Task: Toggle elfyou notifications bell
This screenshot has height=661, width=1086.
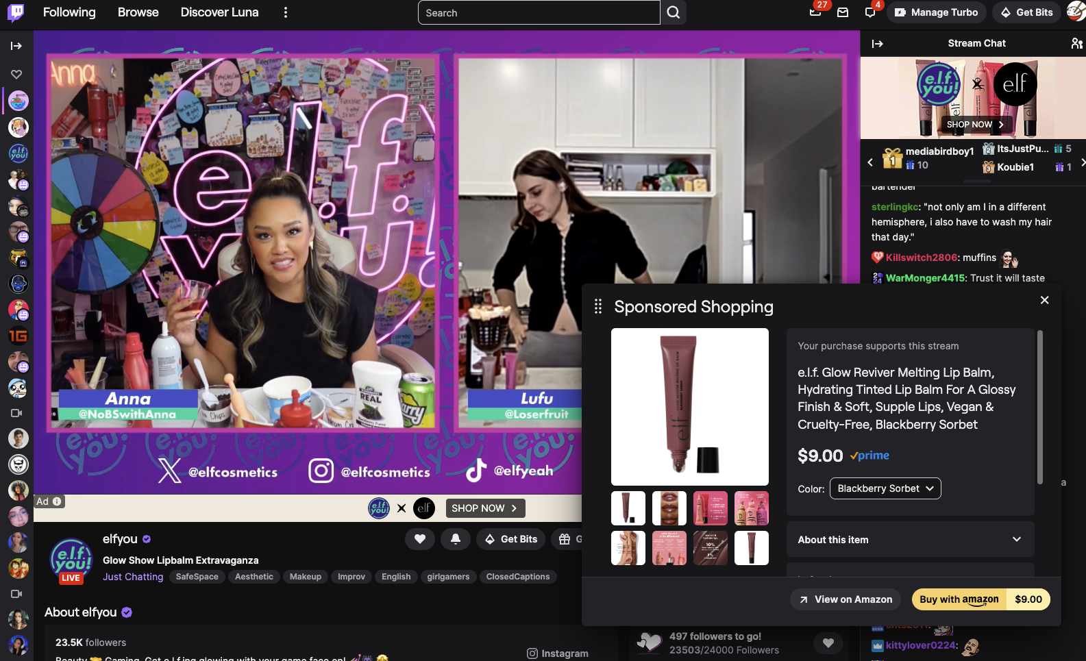Action: pyautogui.click(x=456, y=539)
